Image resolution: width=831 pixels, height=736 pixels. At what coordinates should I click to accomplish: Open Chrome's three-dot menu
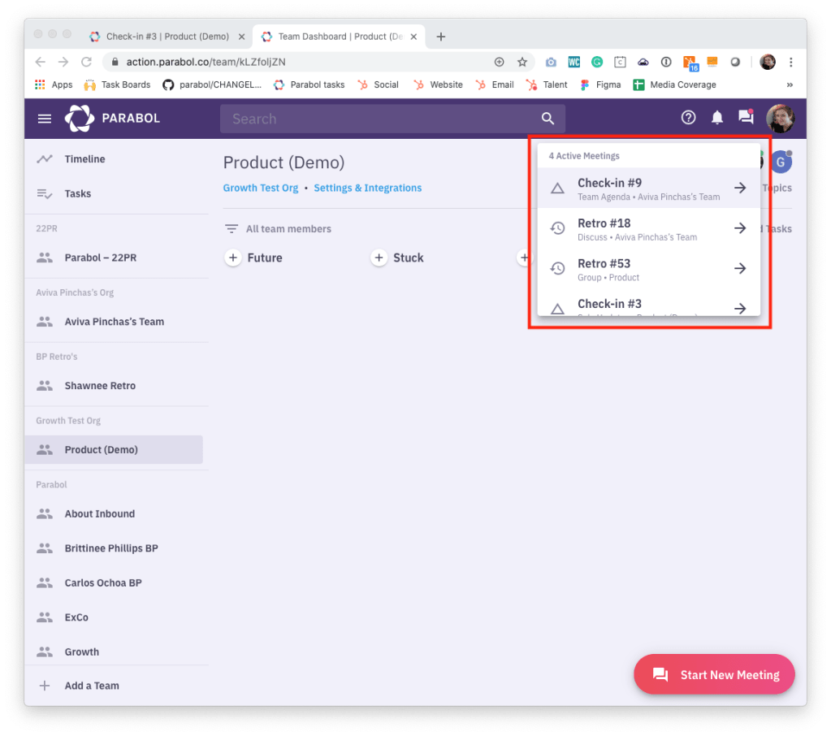point(790,62)
